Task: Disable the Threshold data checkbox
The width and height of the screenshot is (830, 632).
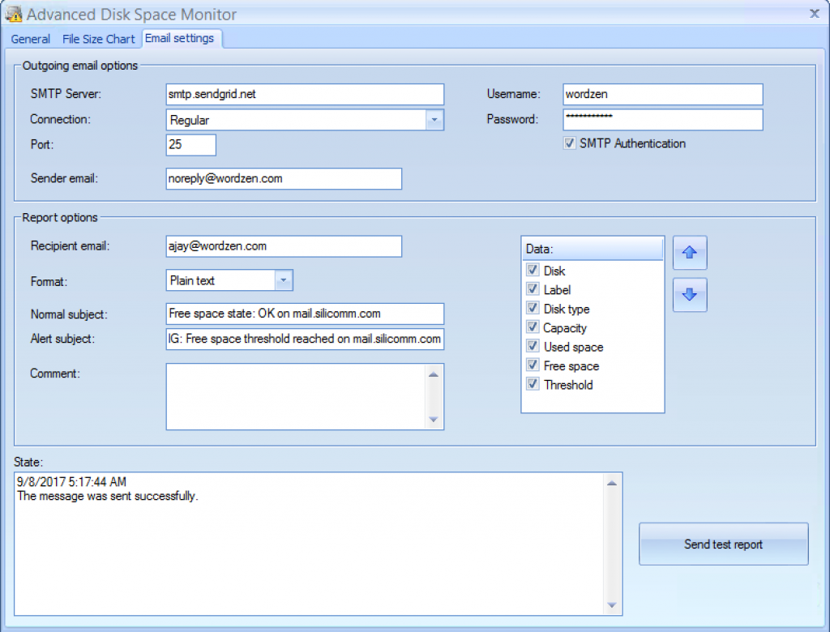Action: point(533,385)
